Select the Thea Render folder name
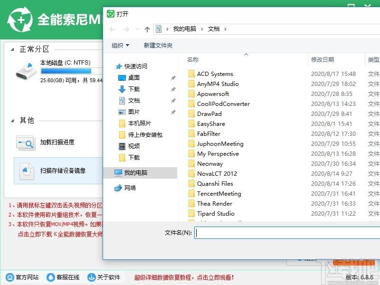 [215, 203]
